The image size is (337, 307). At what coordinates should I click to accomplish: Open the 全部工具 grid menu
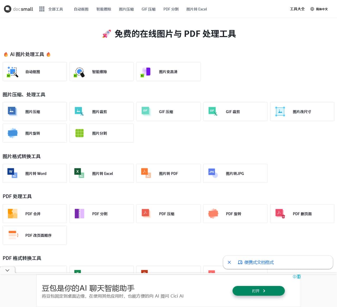51,9
